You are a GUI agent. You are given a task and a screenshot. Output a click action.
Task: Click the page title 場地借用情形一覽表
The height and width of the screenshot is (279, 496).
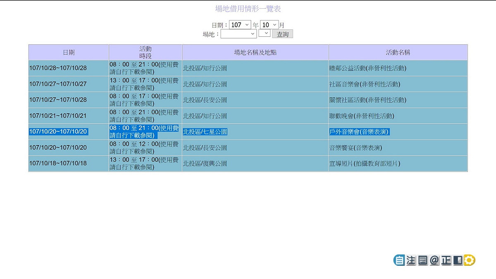(x=248, y=9)
